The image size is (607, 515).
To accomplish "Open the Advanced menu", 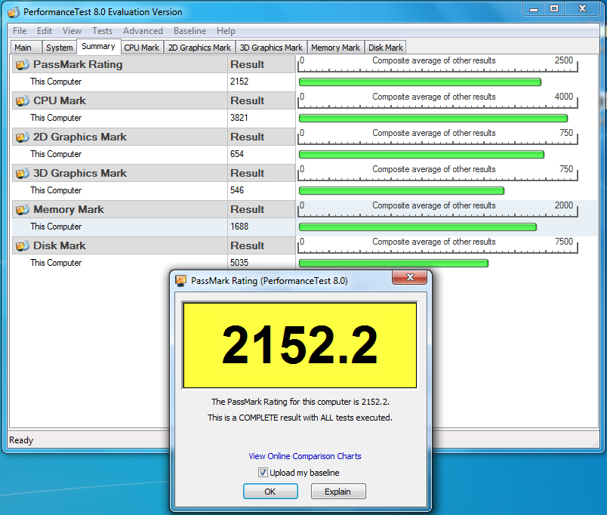I will pyautogui.click(x=143, y=31).
